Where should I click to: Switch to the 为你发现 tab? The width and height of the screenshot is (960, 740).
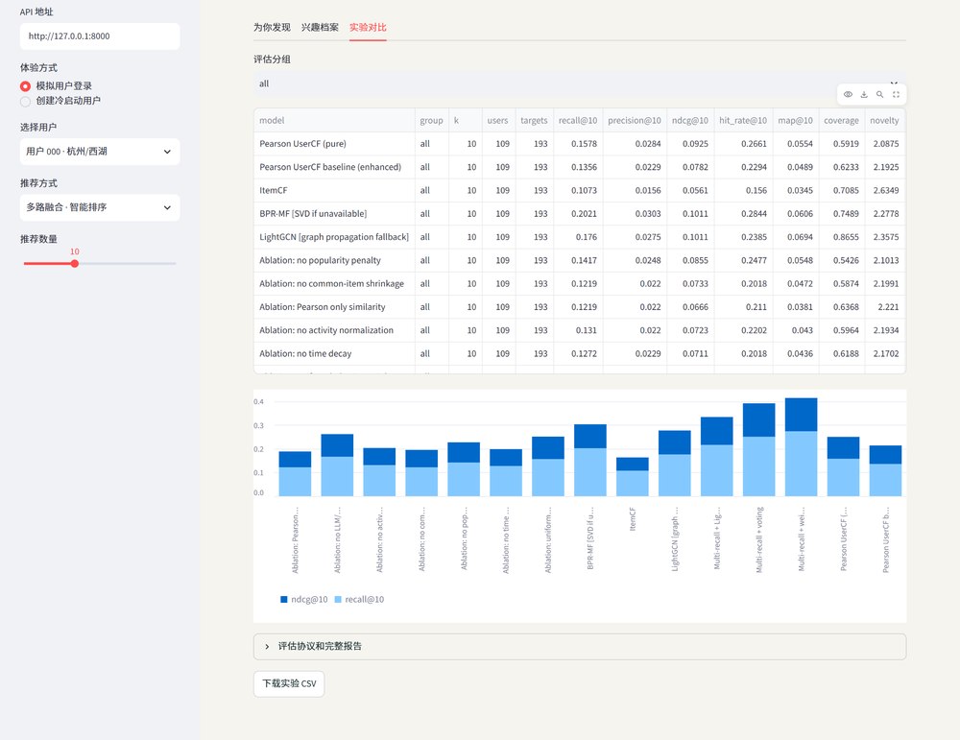[272, 28]
